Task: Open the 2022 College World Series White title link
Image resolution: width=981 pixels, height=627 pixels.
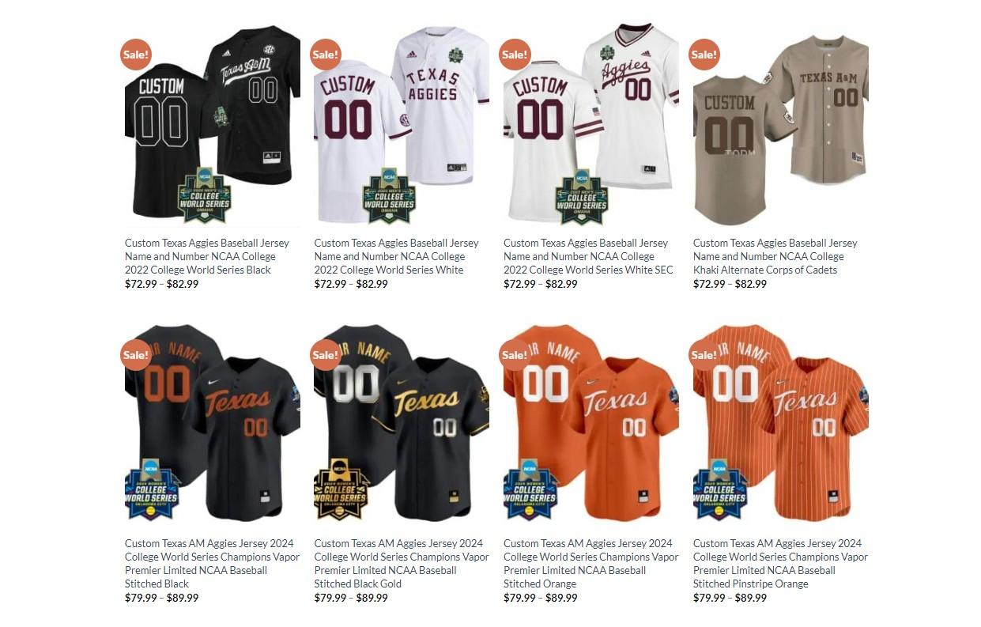Action: click(x=396, y=256)
